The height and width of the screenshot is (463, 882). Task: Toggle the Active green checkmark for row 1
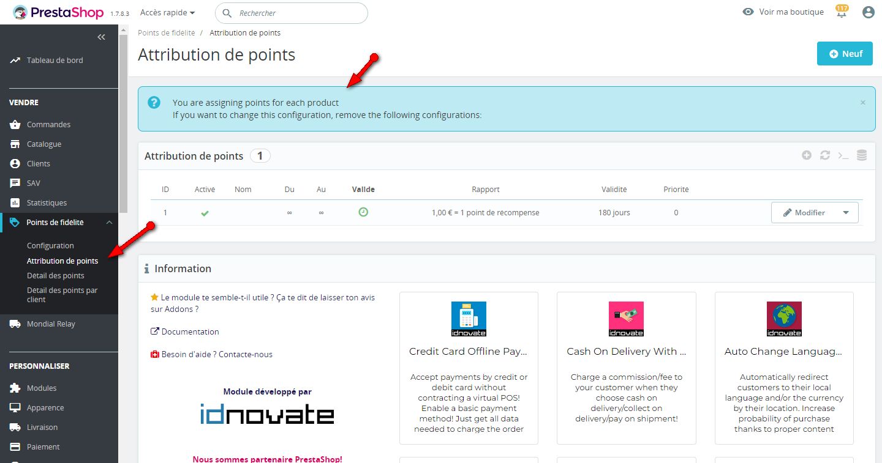click(205, 213)
